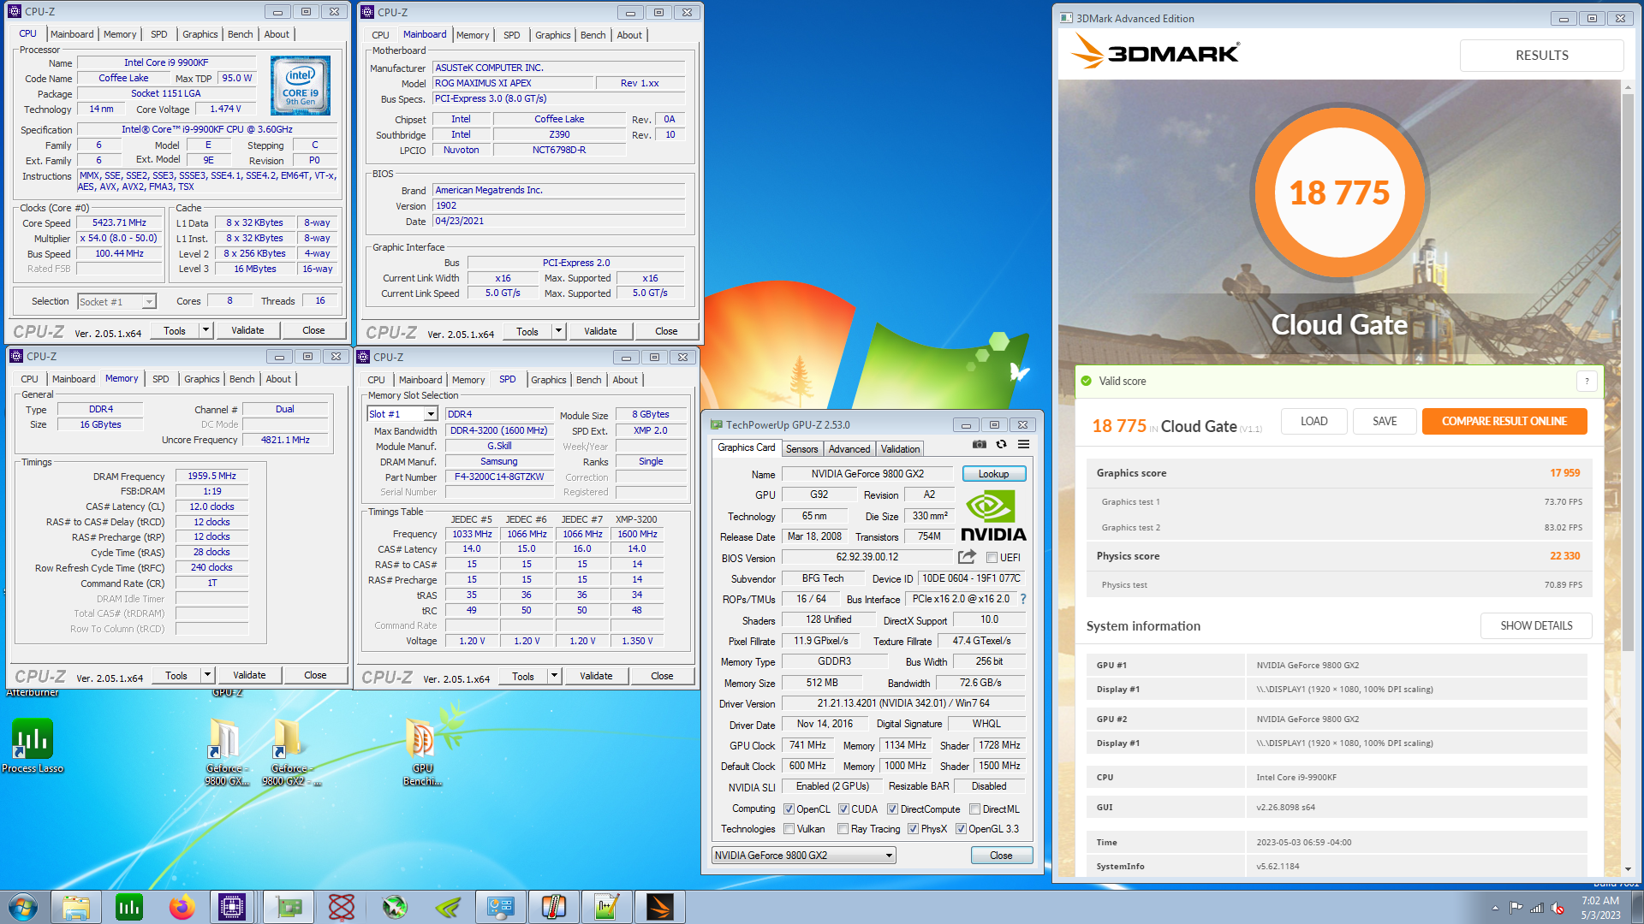Open the GPU Benchmarks desktop shortcut

click(x=422, y=751)
